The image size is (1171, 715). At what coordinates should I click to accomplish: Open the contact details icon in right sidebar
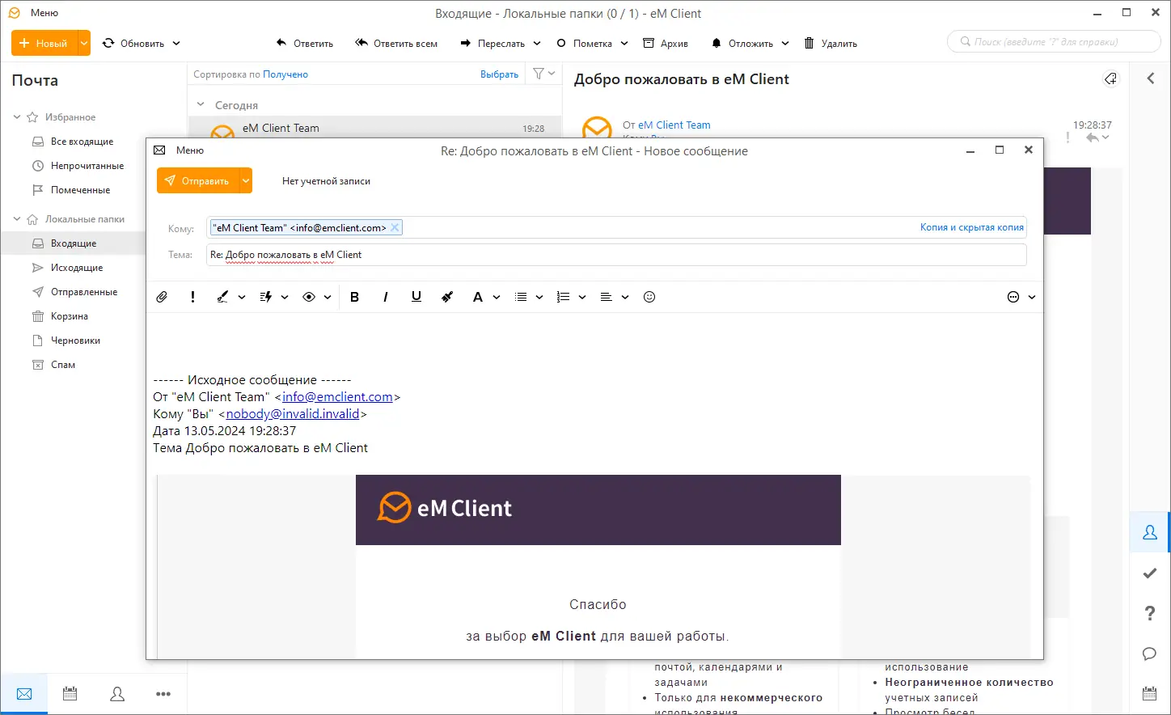tap(1150, 532)
